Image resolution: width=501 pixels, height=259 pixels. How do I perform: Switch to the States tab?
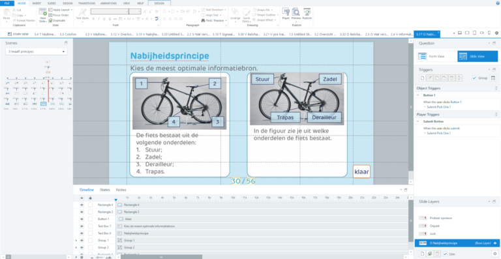(105, 190)
